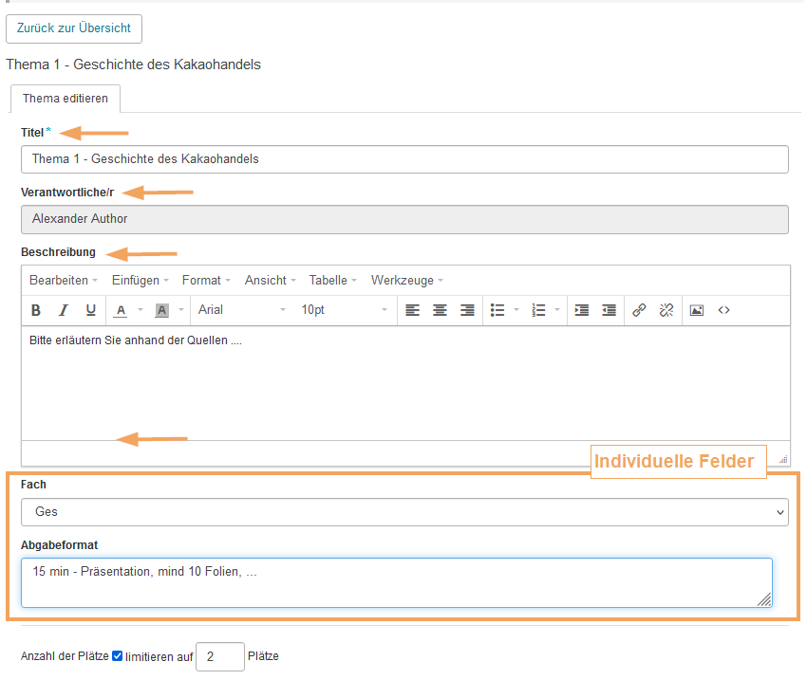This screenshot has width=807, height=680.
Task: Align text to the center
Action: click(440, 310)
